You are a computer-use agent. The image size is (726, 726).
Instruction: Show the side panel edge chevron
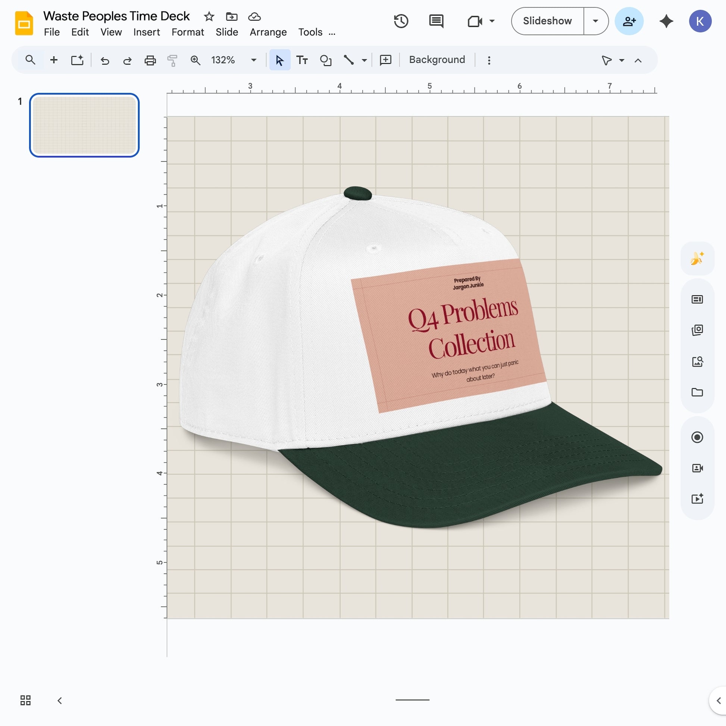pos(719,701)
